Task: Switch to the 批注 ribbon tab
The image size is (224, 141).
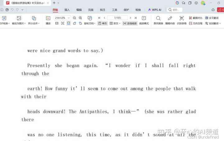Action: click(x=103, y=10)
